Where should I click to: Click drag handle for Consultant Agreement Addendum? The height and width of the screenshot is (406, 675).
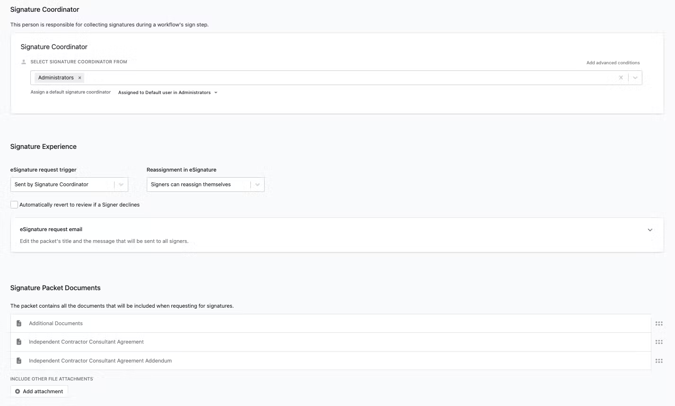(x=659, y=361)
